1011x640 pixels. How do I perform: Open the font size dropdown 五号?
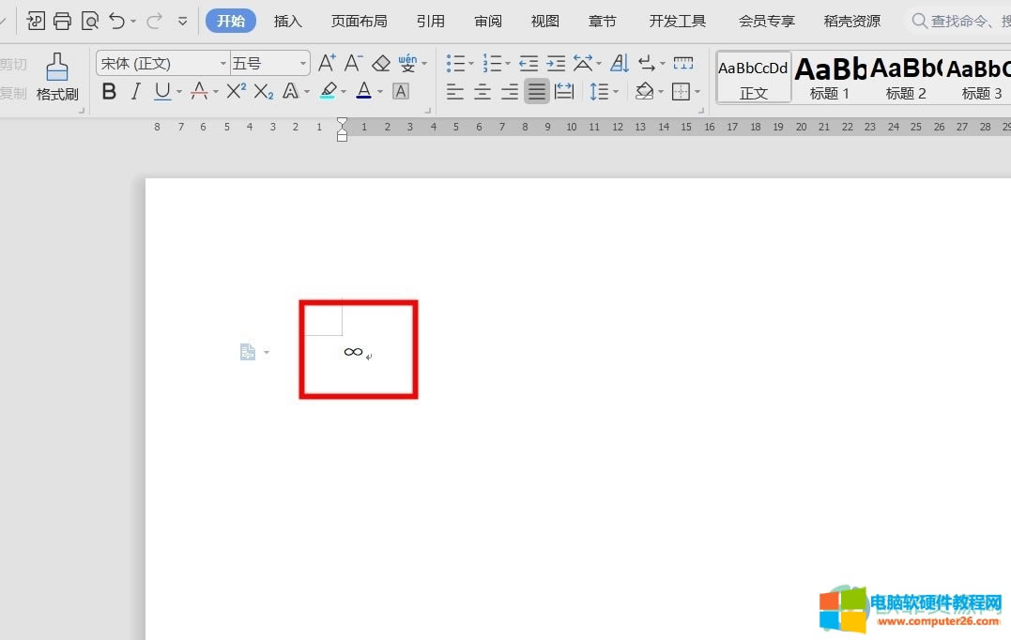270,63
